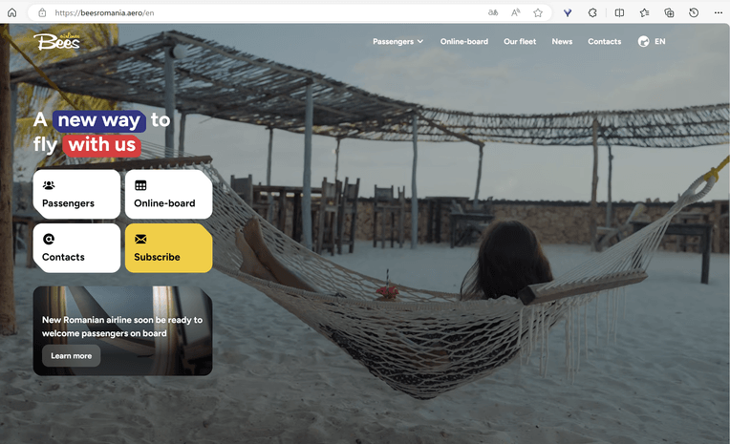The height and width of the screenshot is (444, 730).
Task: Open Settings and more ellipsis menu
Action: [x=719, y=12]
